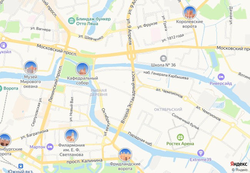Select the Ростех Арена stadium icon
250x173 pixels.
tap(180, 137)
